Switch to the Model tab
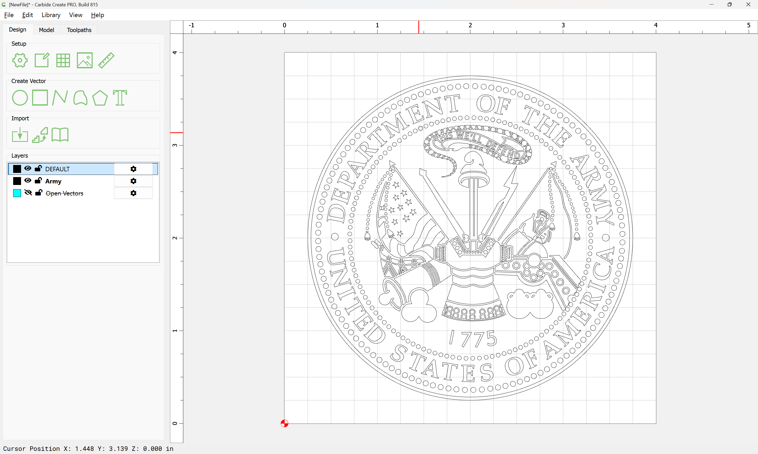Screen dimensions: 758x454 47,30
